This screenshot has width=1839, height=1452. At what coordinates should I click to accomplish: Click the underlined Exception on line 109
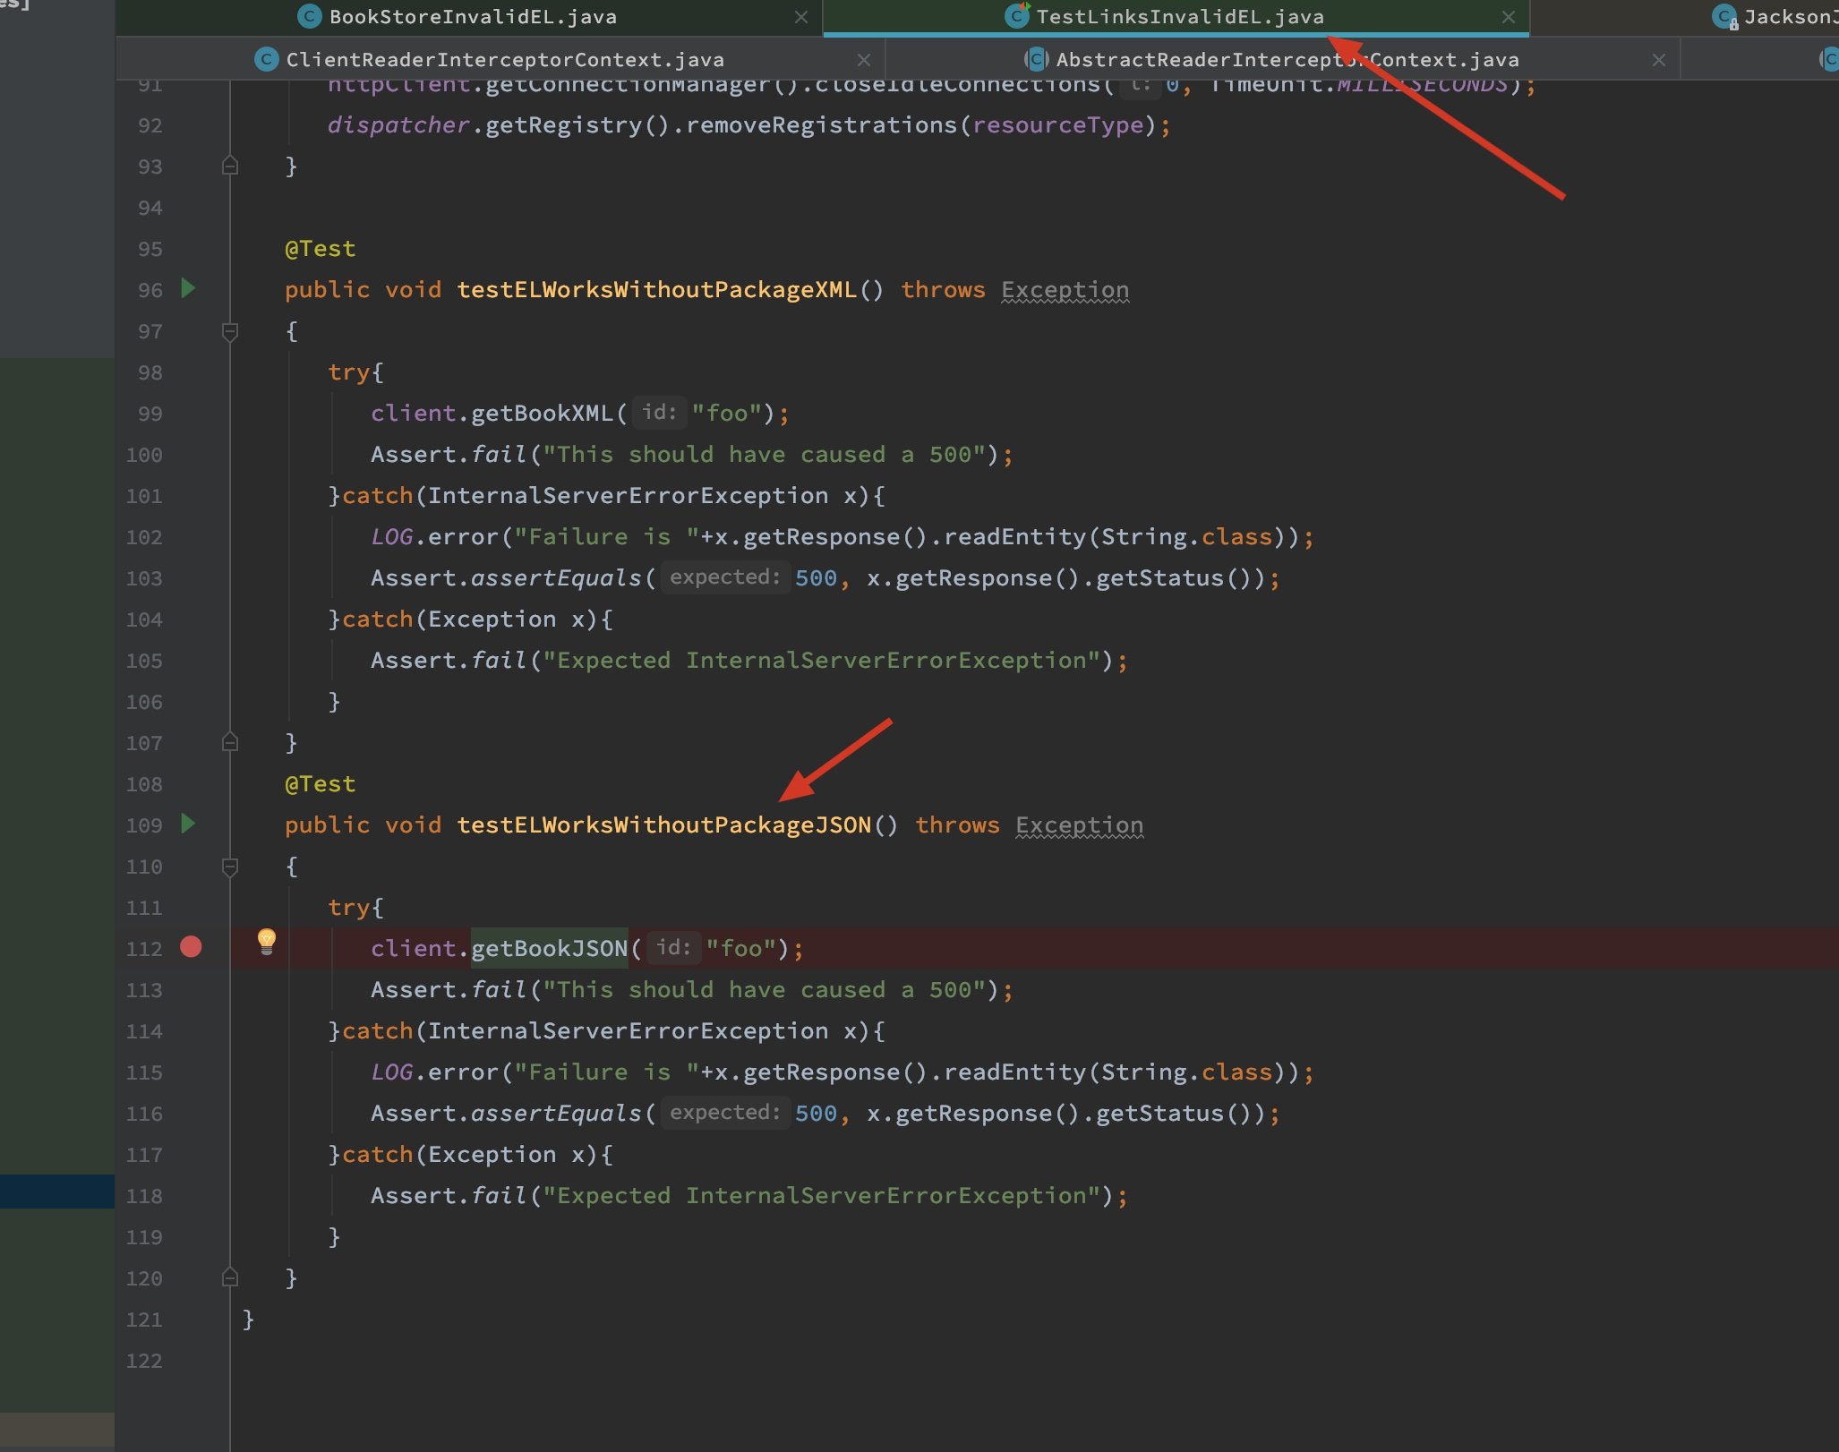(x=1079, y=825)
